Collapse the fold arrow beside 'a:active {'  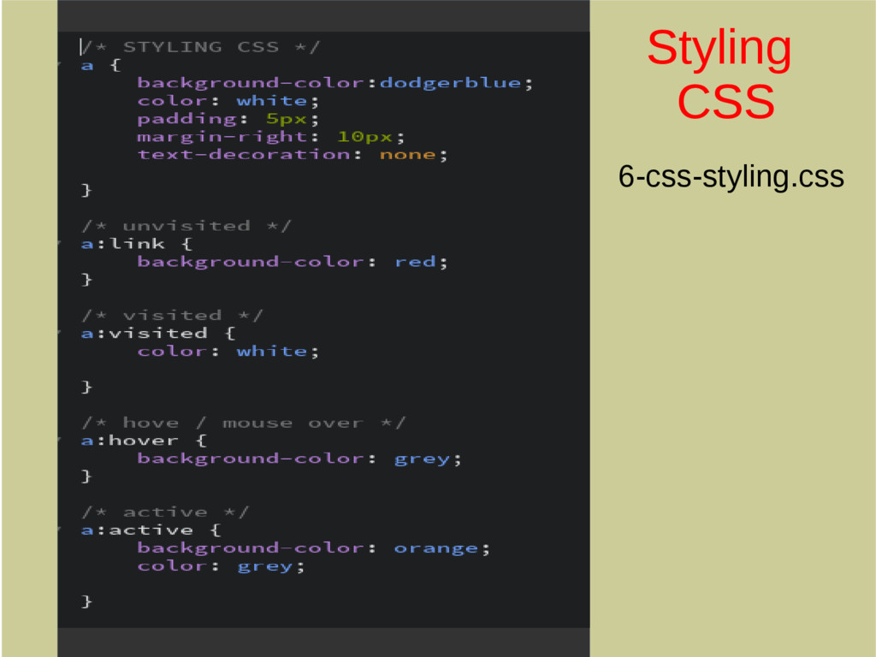click(x=60, y=530)
